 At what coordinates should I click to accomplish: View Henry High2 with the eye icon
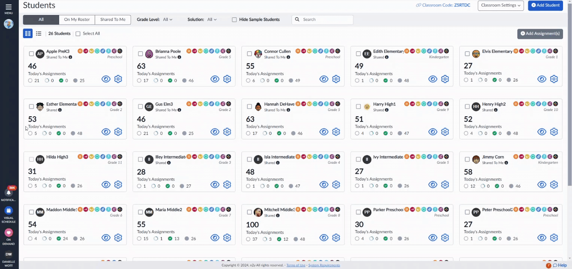coord(542,132)
